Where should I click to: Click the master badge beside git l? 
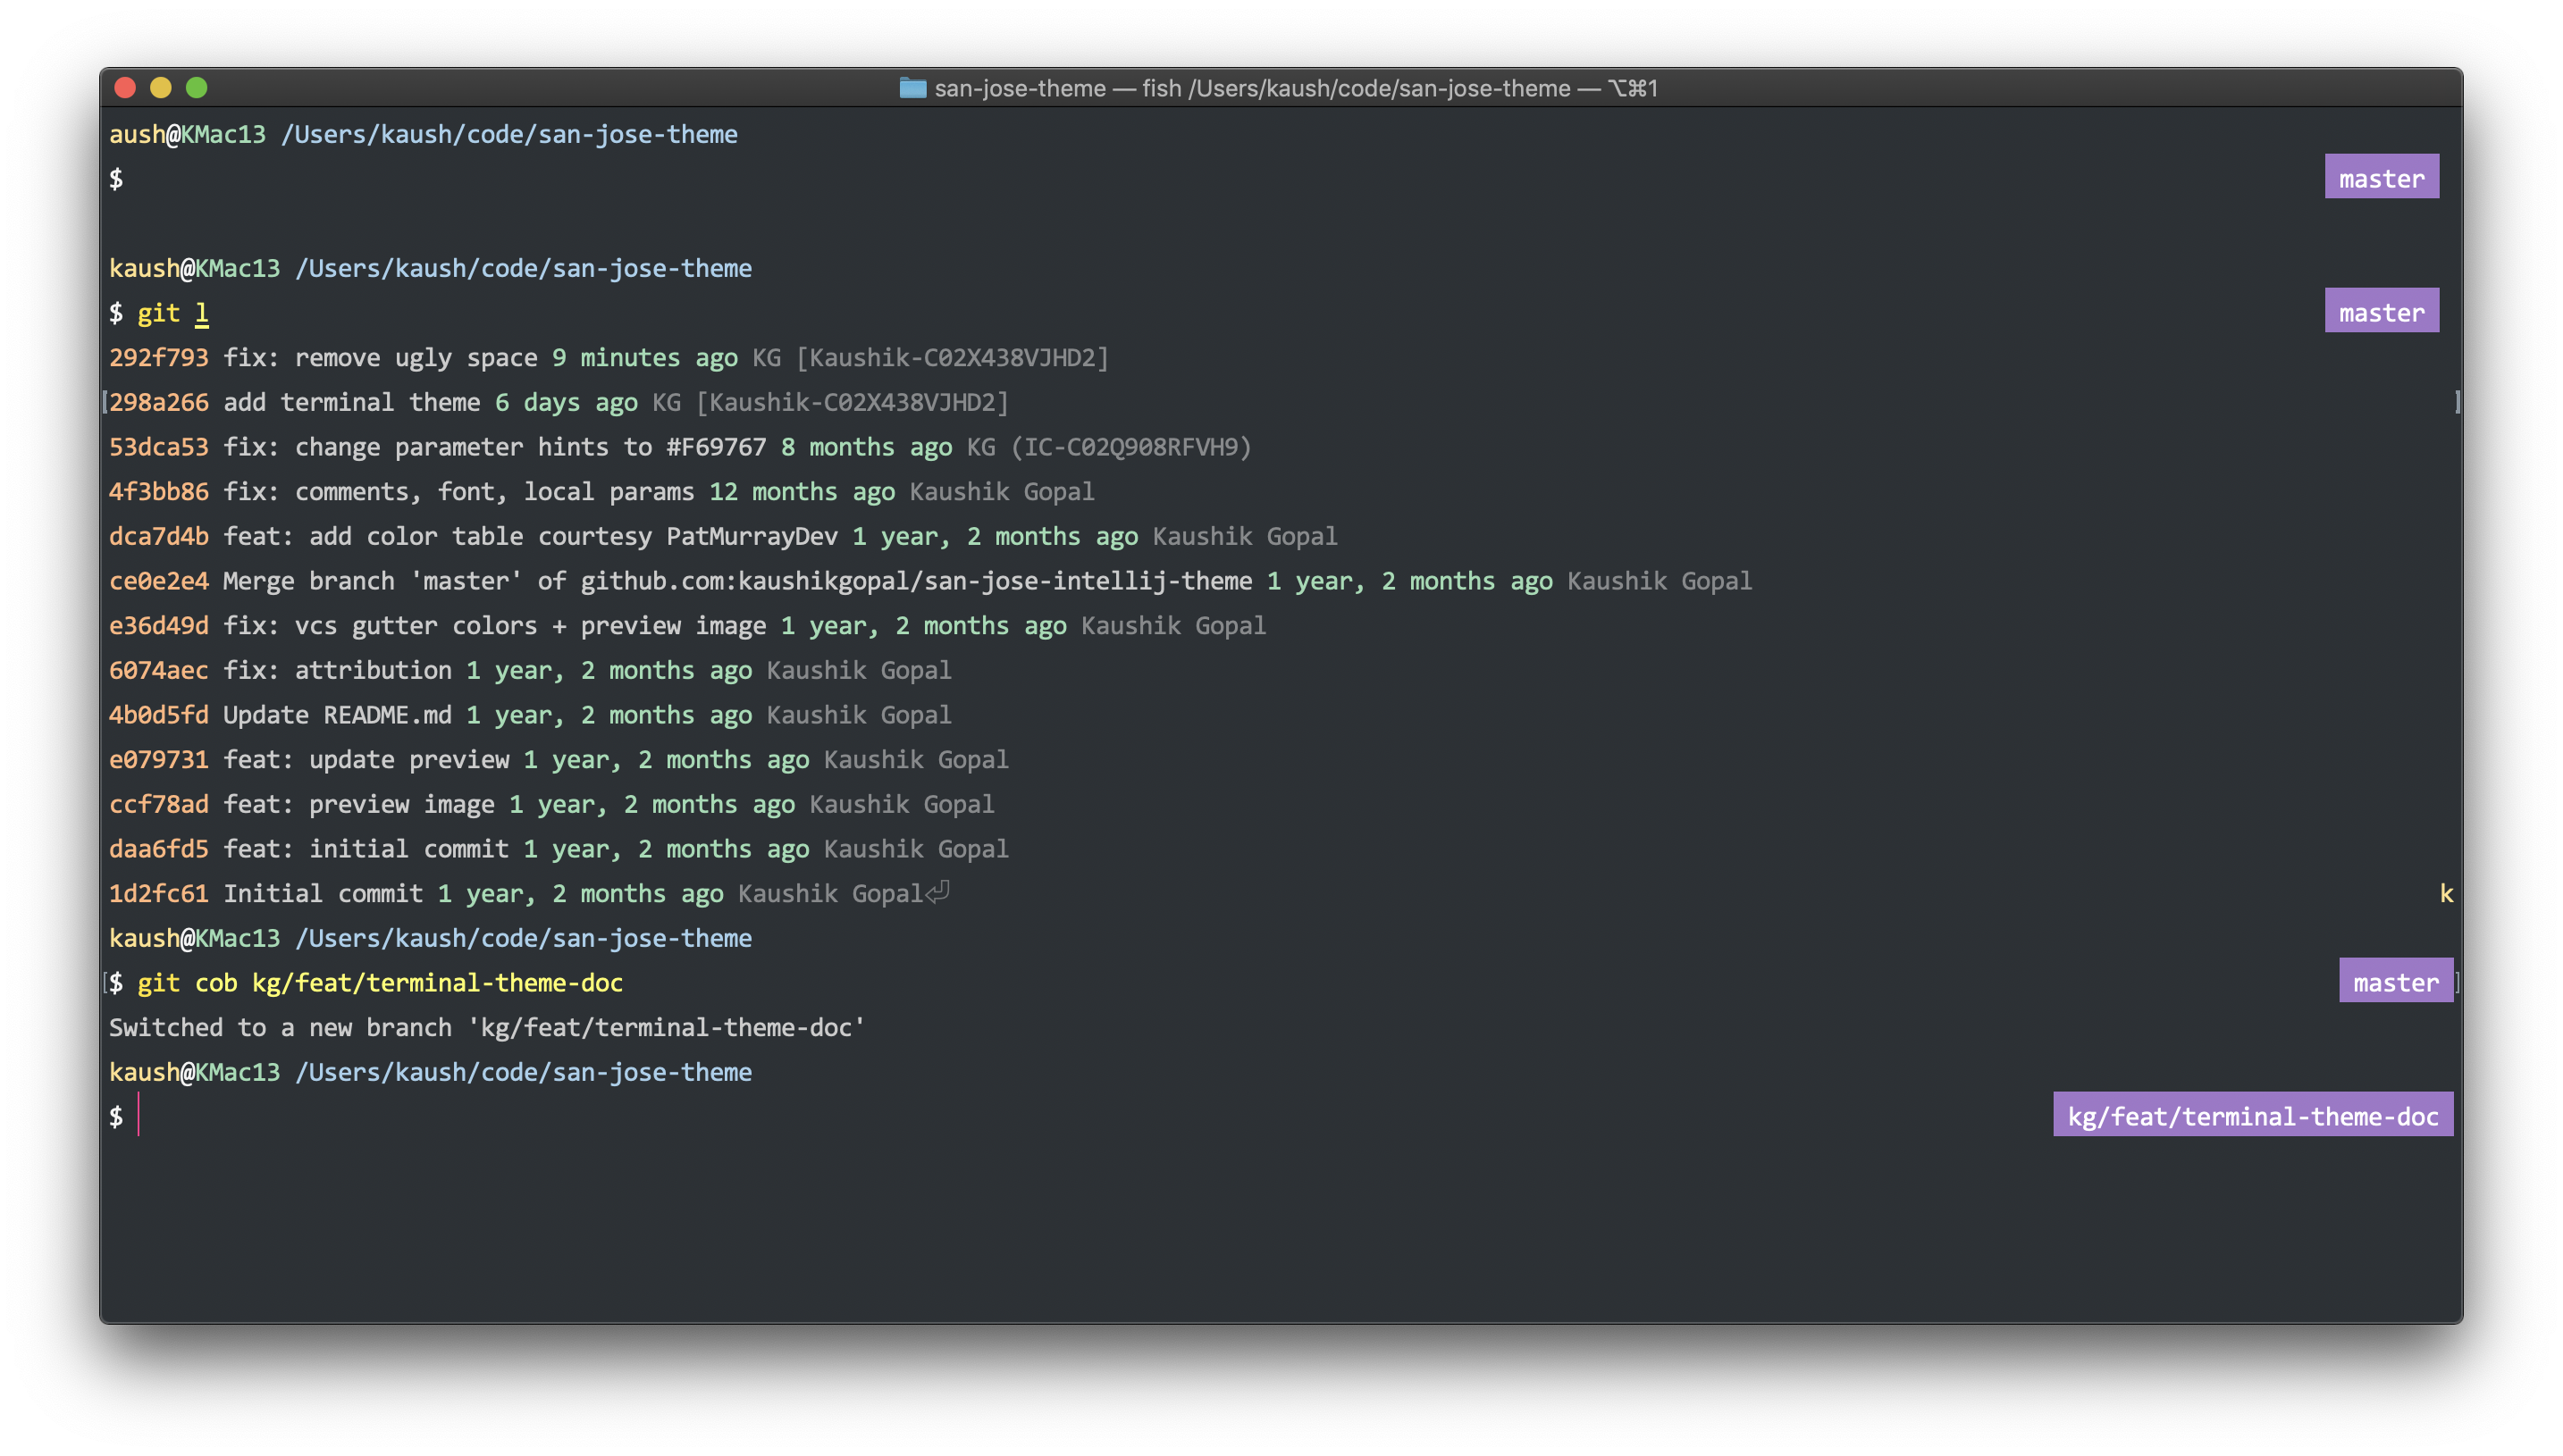pos(2381,312)
